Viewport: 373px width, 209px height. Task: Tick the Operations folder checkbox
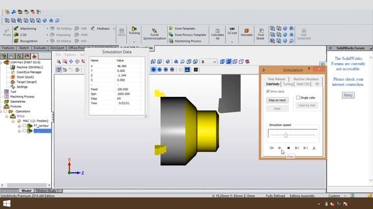coord(5,111)
